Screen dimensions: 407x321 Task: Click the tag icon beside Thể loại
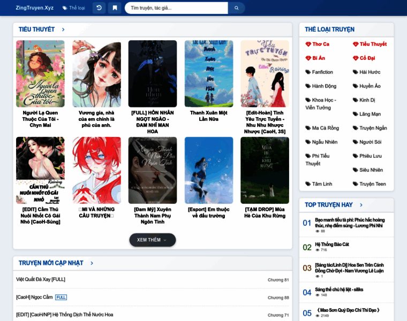65,8
